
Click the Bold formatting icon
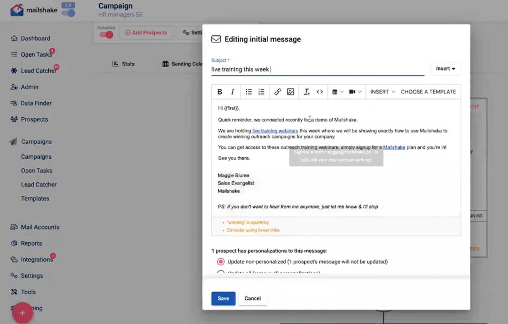pos(219,92)
